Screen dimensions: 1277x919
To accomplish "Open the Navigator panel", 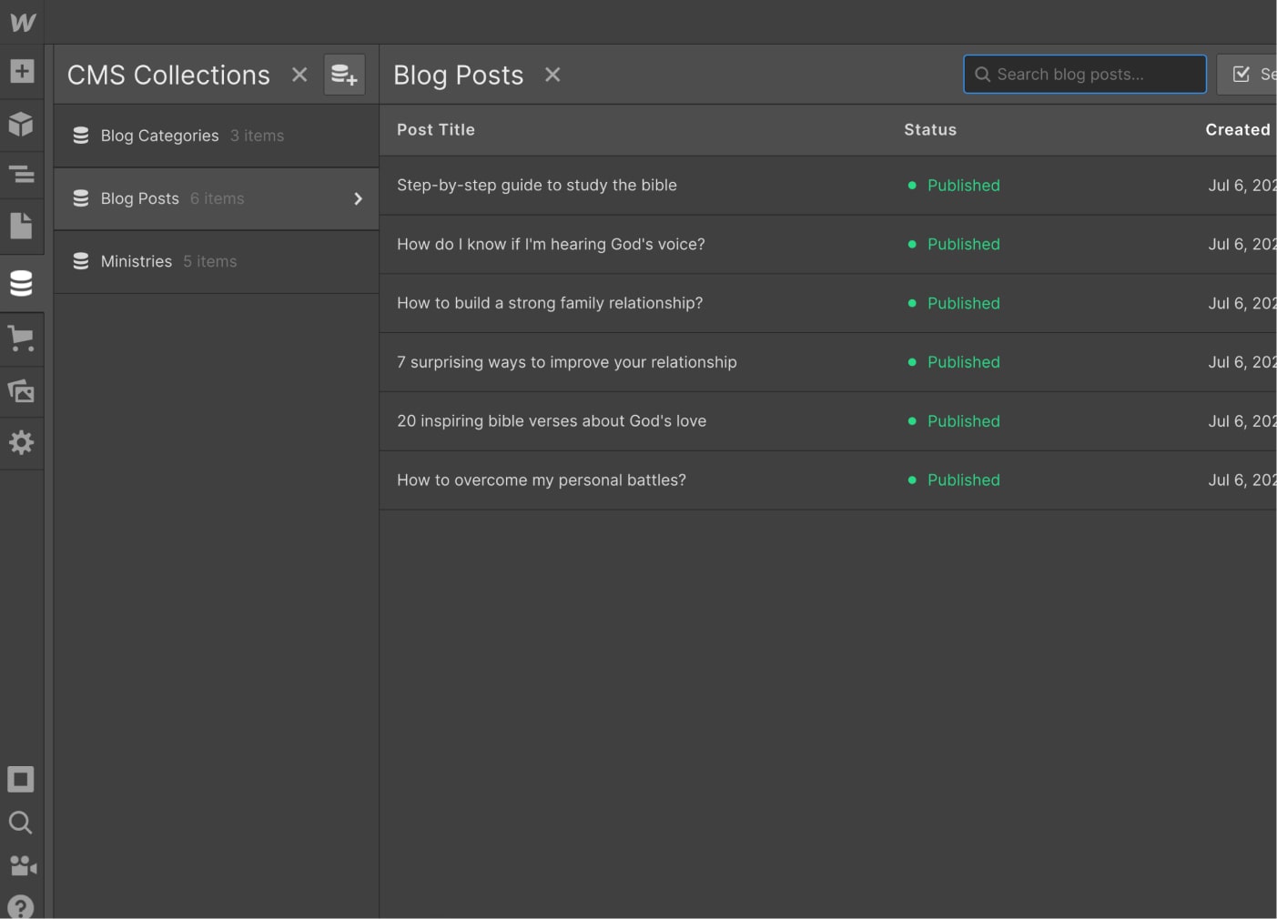I will (x=21, y=174).
